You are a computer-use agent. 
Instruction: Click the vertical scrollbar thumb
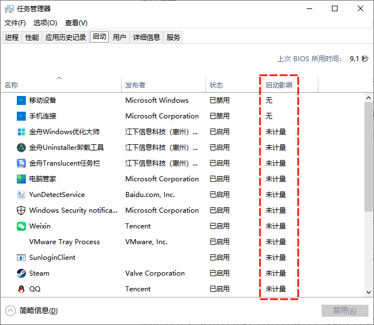[x=368, y=157]
